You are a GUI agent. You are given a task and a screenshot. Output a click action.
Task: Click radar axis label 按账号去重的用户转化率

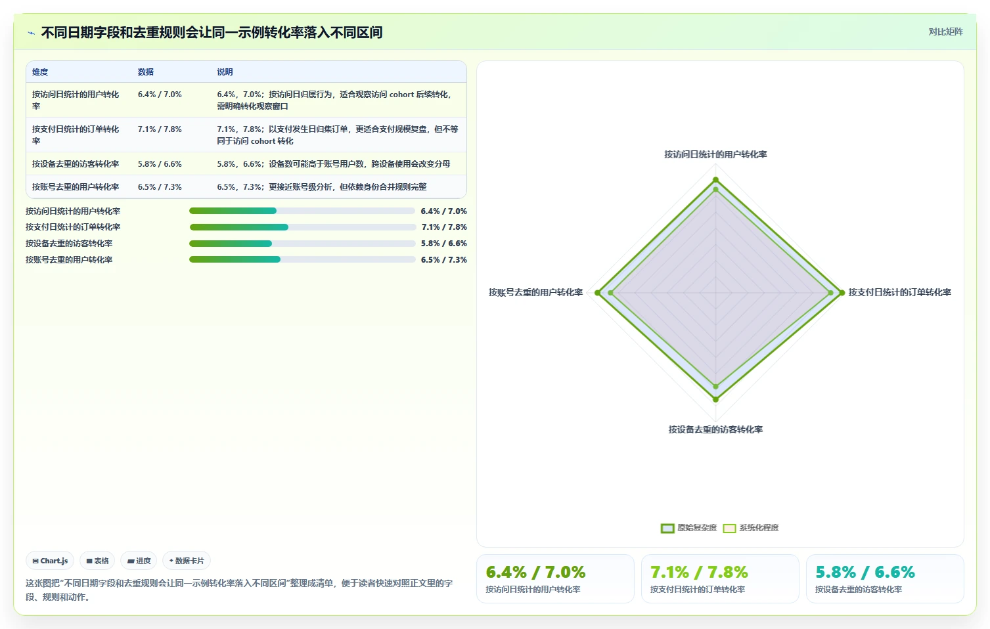click(x=535, y=292)
